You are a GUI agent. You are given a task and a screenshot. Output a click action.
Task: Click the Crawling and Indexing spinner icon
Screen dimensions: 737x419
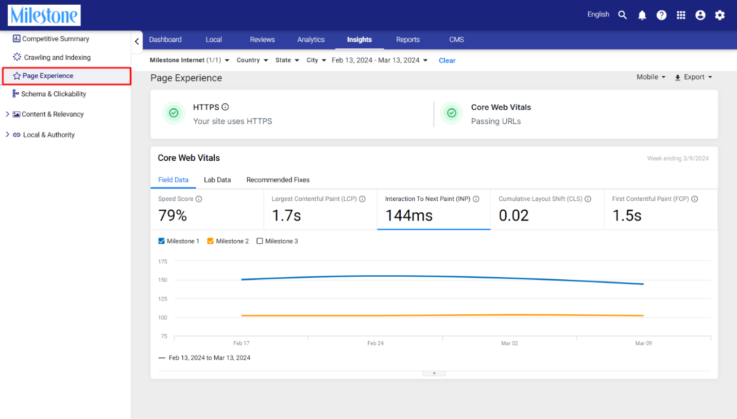click(17, 57)
